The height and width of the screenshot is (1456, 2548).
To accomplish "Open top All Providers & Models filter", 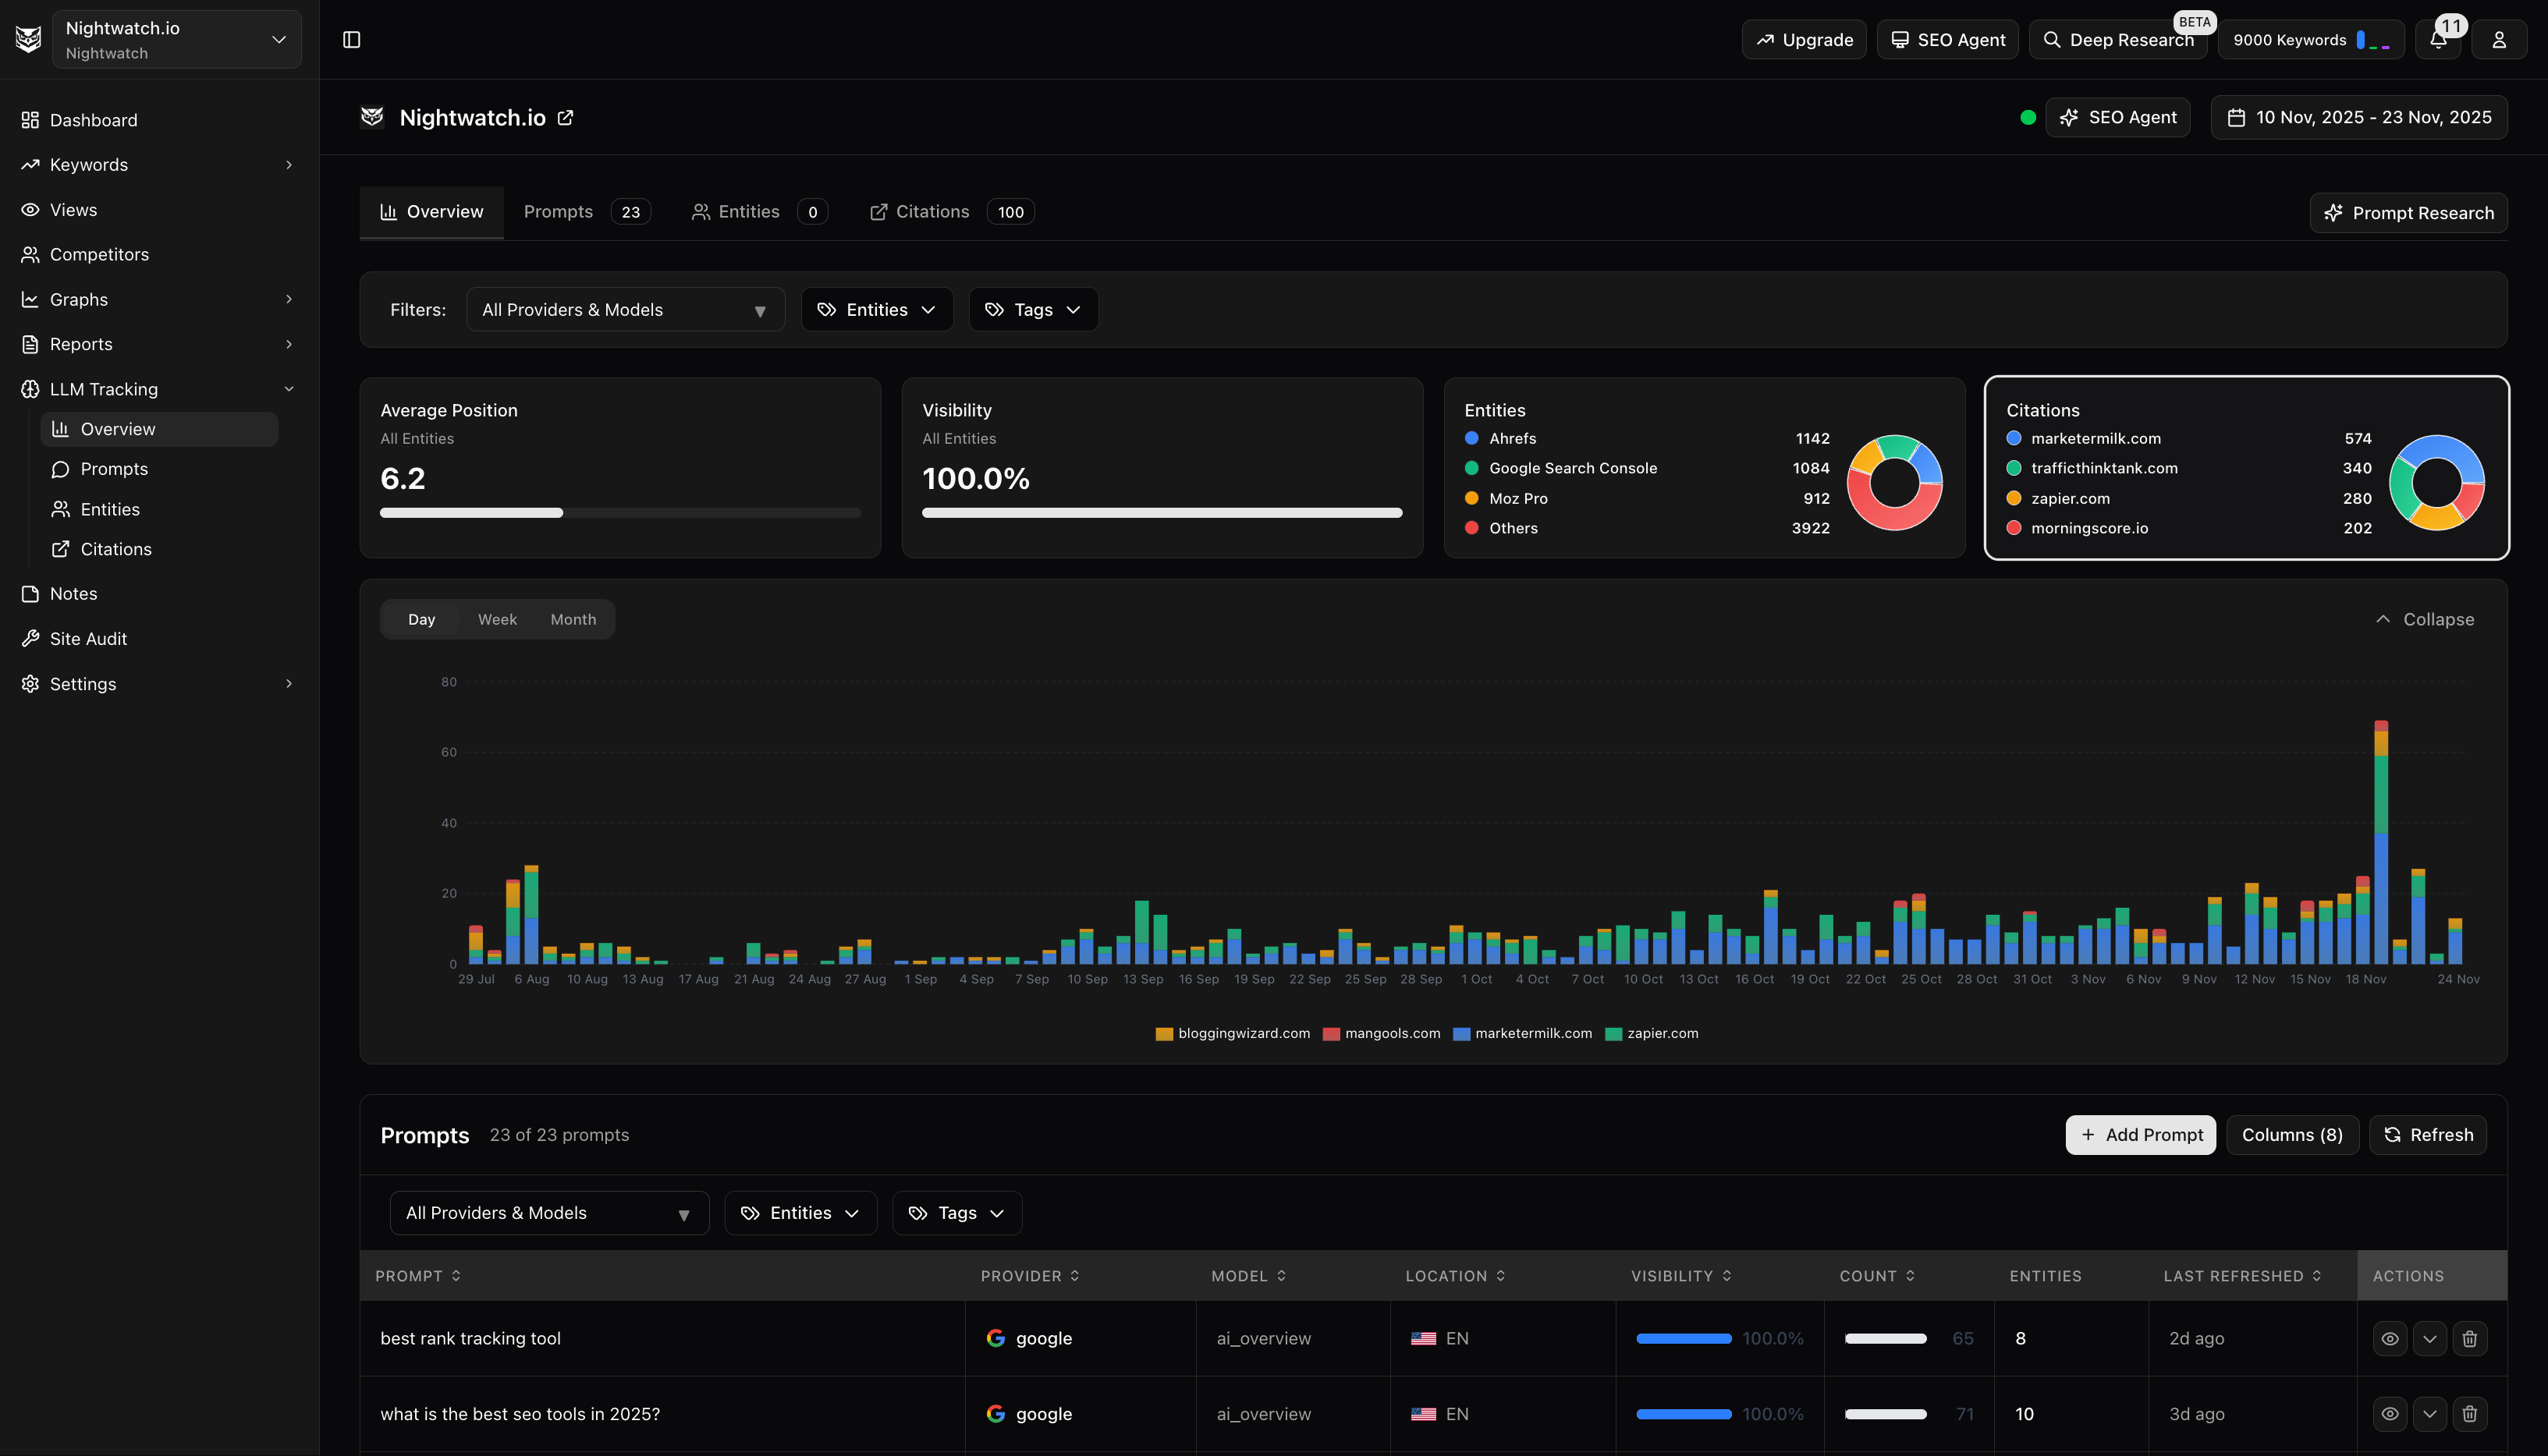I will (625, 310).
